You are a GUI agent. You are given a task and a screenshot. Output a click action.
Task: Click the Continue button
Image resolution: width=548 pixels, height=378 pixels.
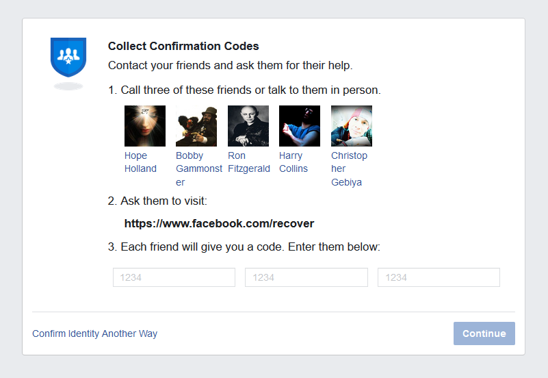coord(484,333)
